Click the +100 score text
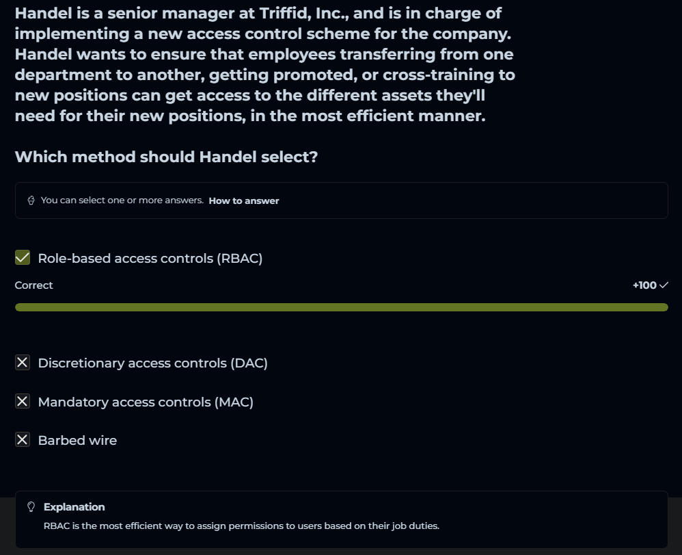The height and width of the screenshot is (555, 682). pos(644,285)
